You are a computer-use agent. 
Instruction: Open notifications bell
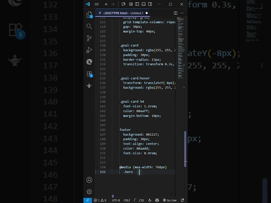[x=182, y=200]
